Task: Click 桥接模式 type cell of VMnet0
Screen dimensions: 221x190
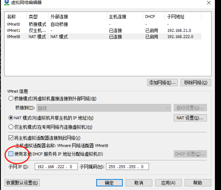Action: 38,24
